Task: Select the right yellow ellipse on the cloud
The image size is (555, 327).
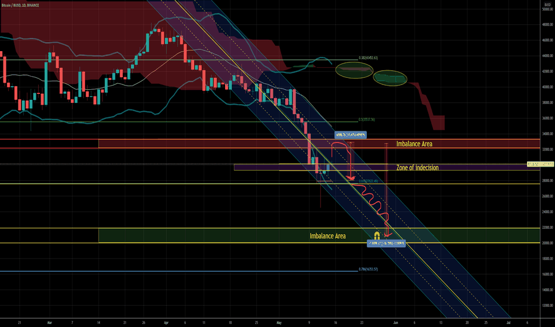Action: click(390, 78)
